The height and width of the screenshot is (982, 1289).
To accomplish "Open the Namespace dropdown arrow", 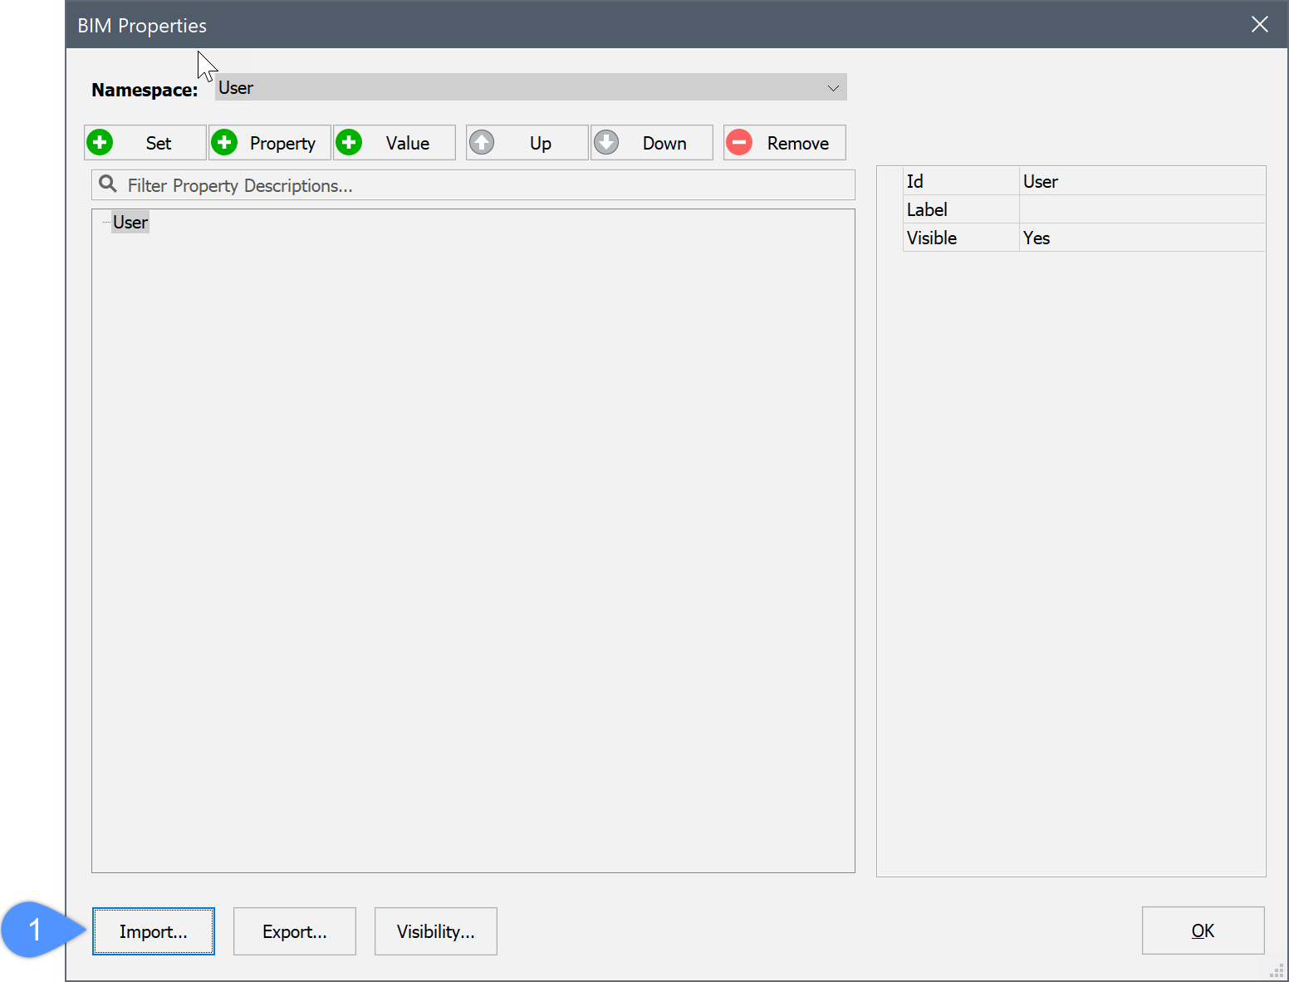I will click(x=833, y=88).
